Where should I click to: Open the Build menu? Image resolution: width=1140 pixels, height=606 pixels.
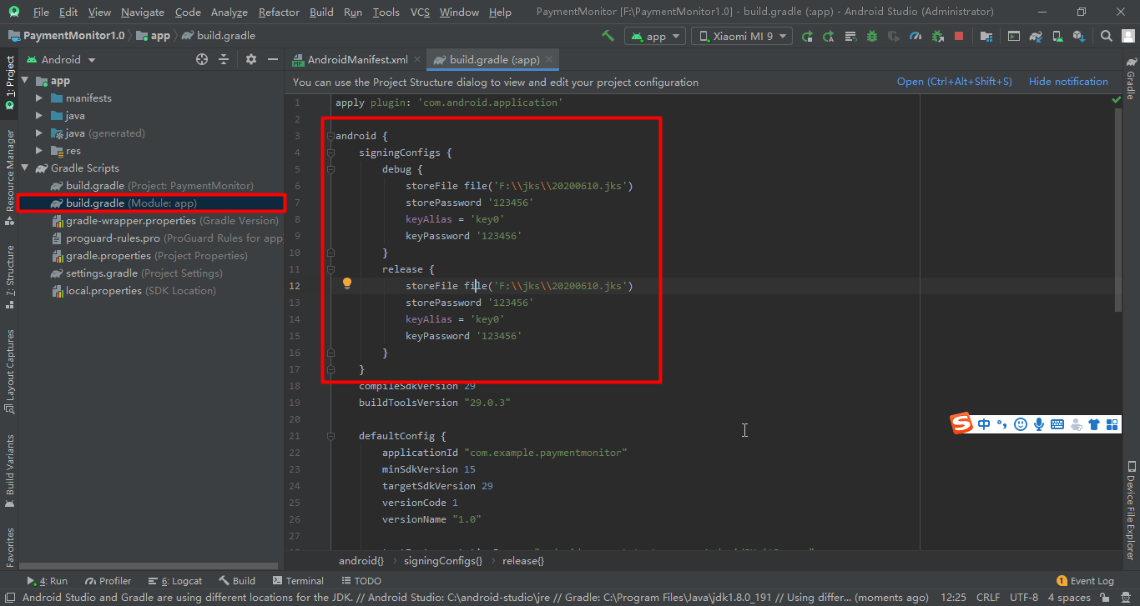click(x=321, y=12)
